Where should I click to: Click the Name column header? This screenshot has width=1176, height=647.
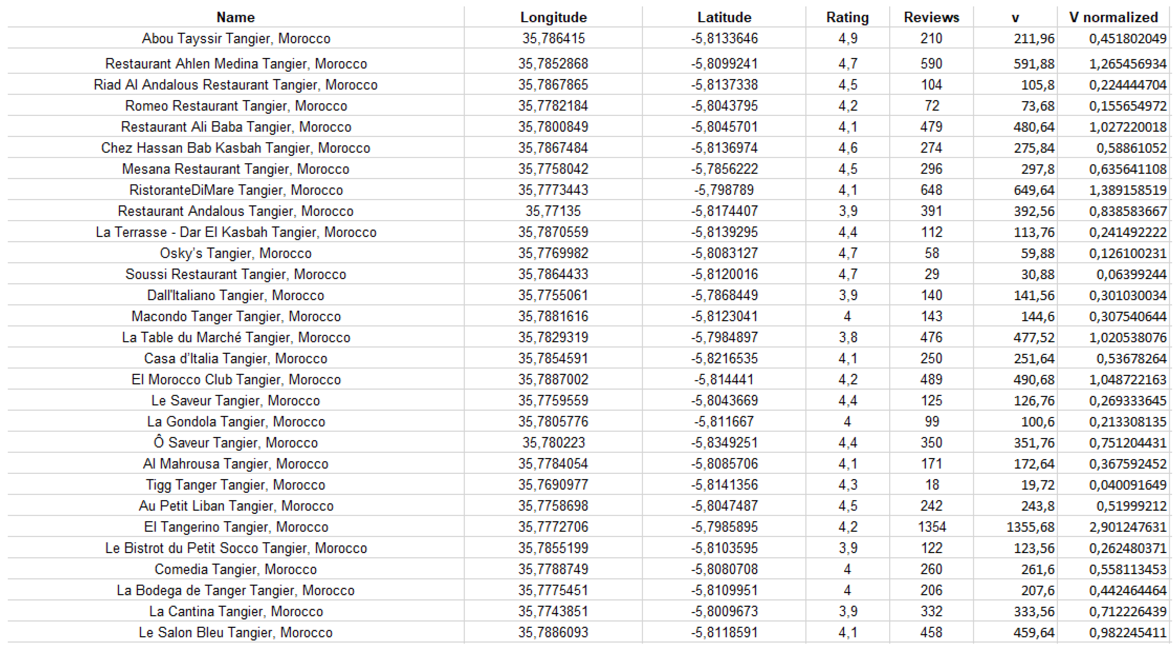coord(236,17)
